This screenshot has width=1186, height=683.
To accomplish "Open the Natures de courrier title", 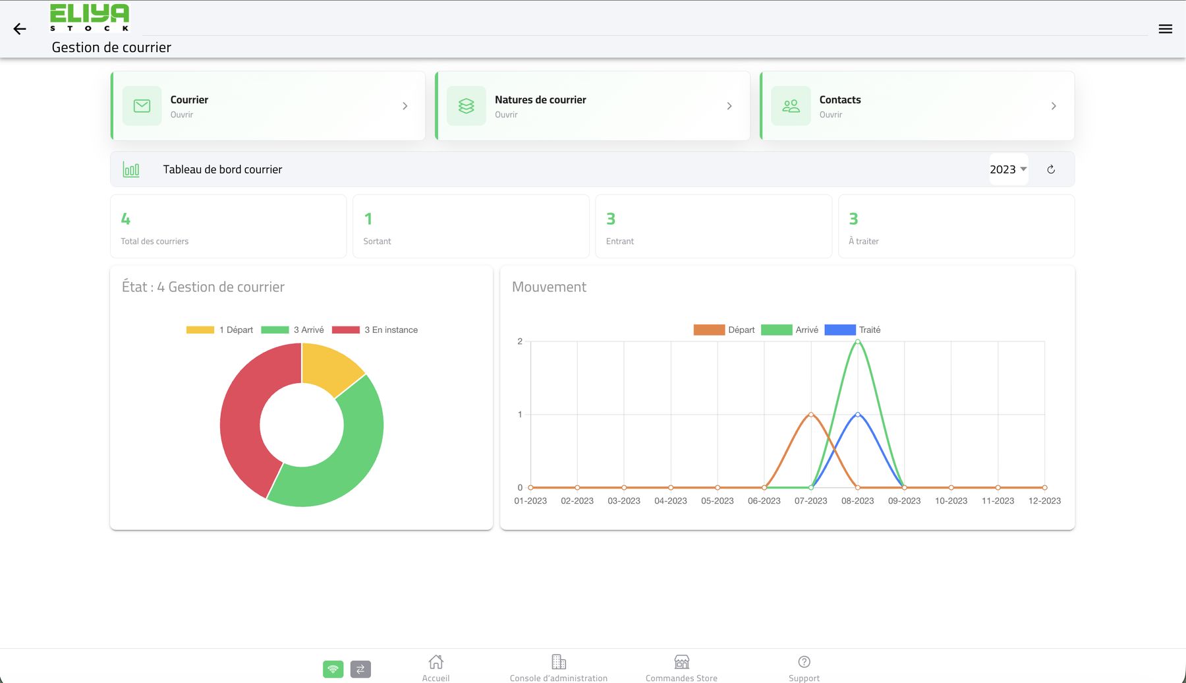I will (540, 100).
